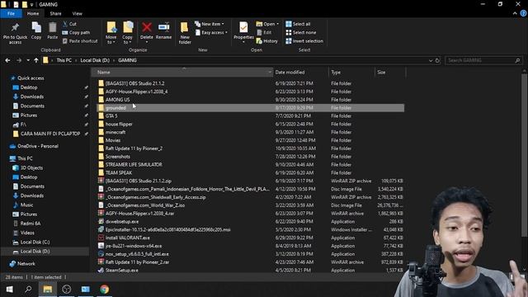Open Properties dropdown arrow
The image size is (528, 297).
click(243, 42)
